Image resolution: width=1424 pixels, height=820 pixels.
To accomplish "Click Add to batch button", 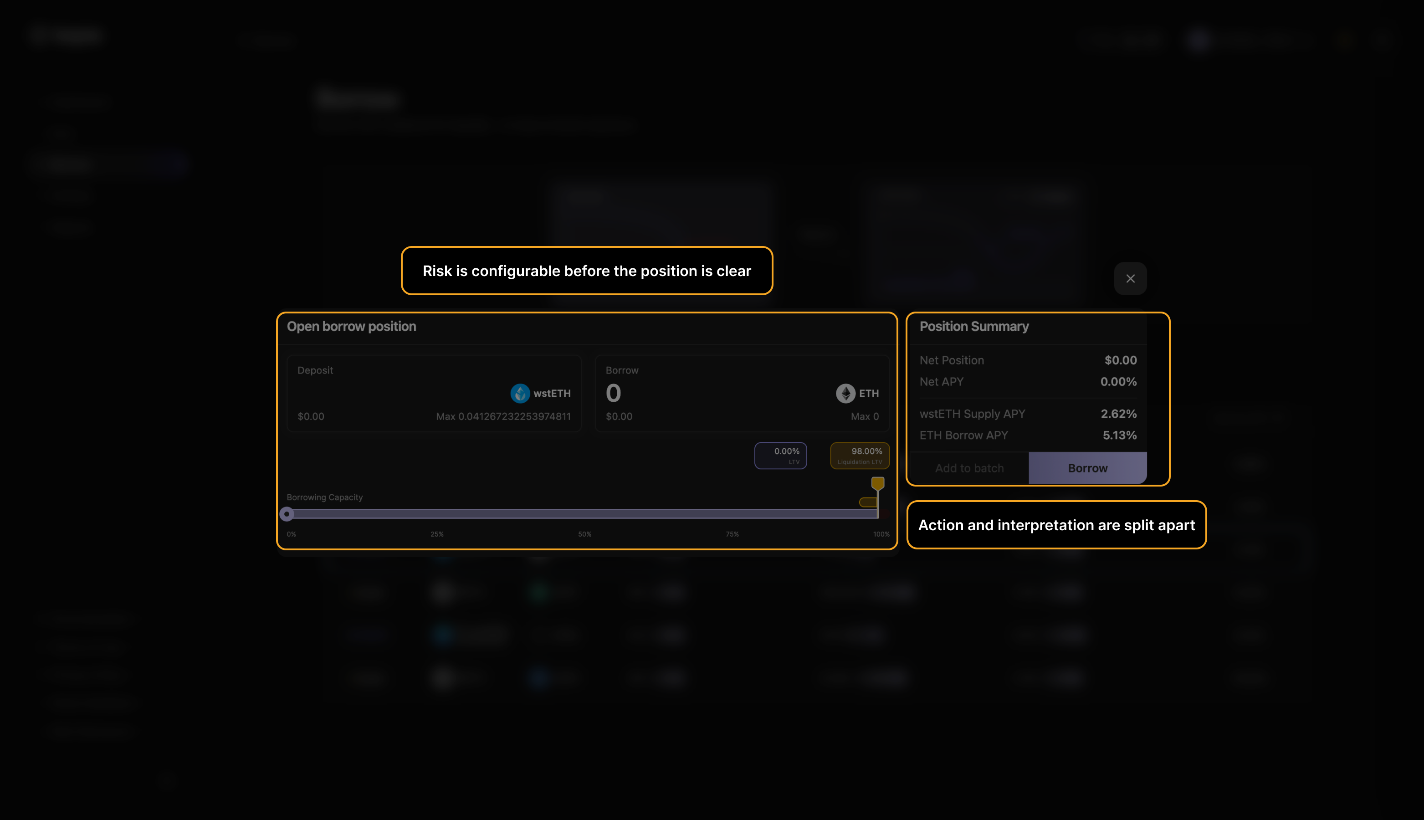I will pyautogui.click(x=969, y=468).
